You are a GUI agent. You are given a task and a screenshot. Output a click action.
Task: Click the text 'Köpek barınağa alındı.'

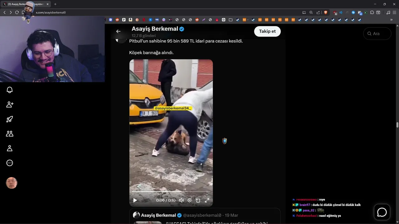coord(151,53)
